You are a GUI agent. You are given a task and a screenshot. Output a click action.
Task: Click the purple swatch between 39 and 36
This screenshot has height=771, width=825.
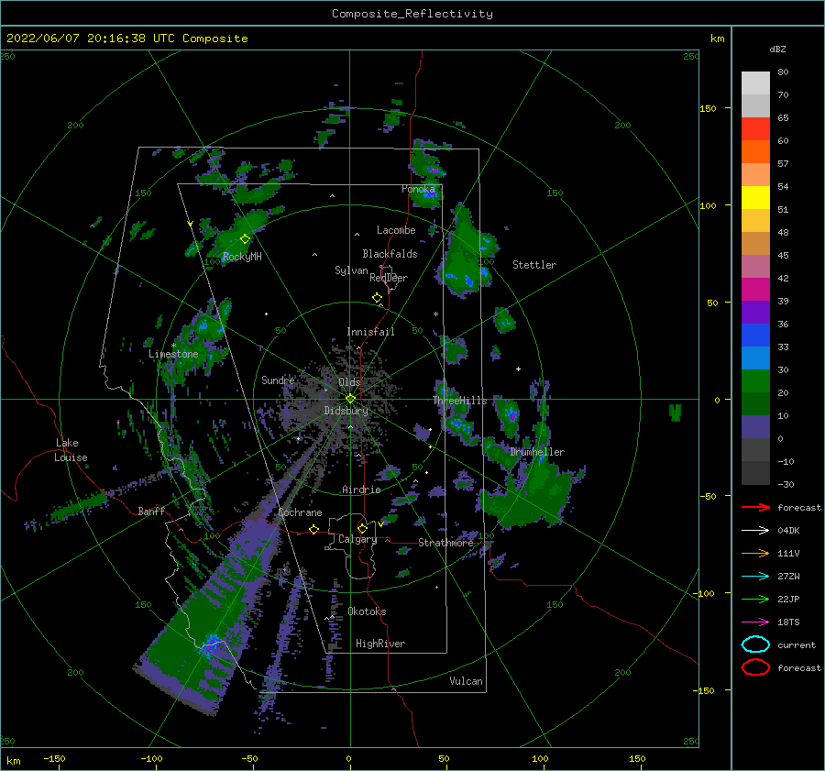click(755, 312)
